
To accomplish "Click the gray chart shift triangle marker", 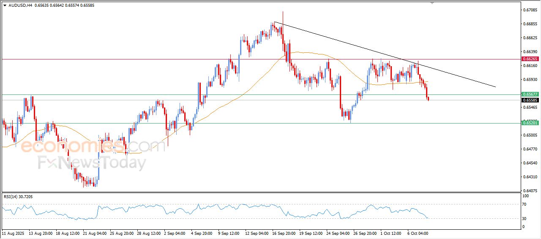I will coord(432,3).
